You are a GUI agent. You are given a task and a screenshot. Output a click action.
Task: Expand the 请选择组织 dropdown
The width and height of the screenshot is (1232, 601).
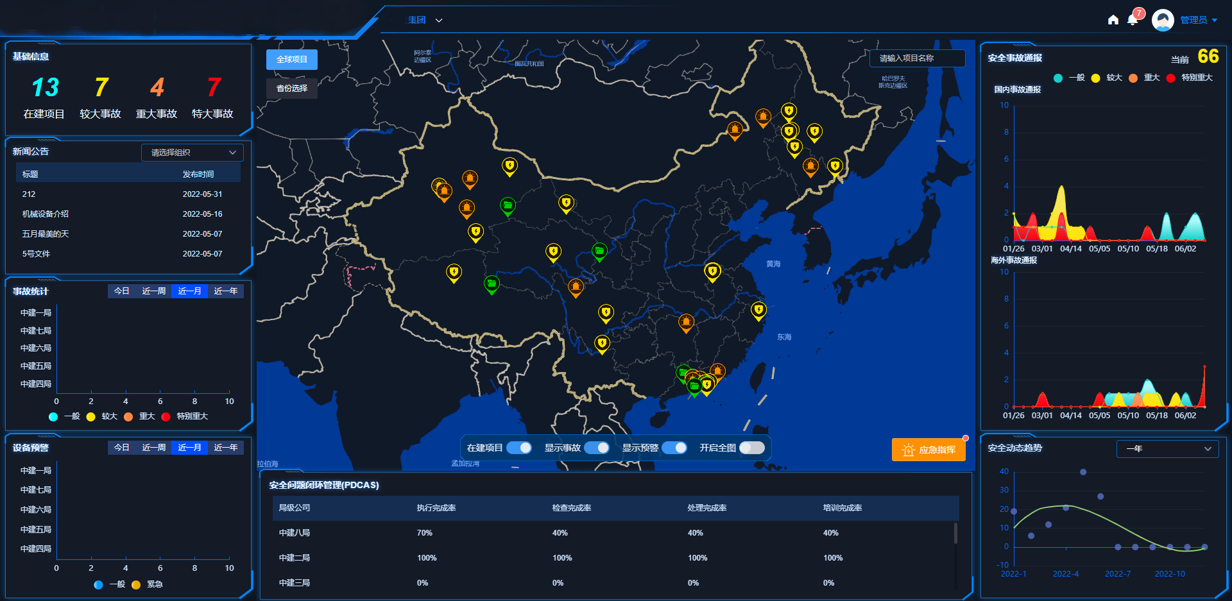coord(193,153)
